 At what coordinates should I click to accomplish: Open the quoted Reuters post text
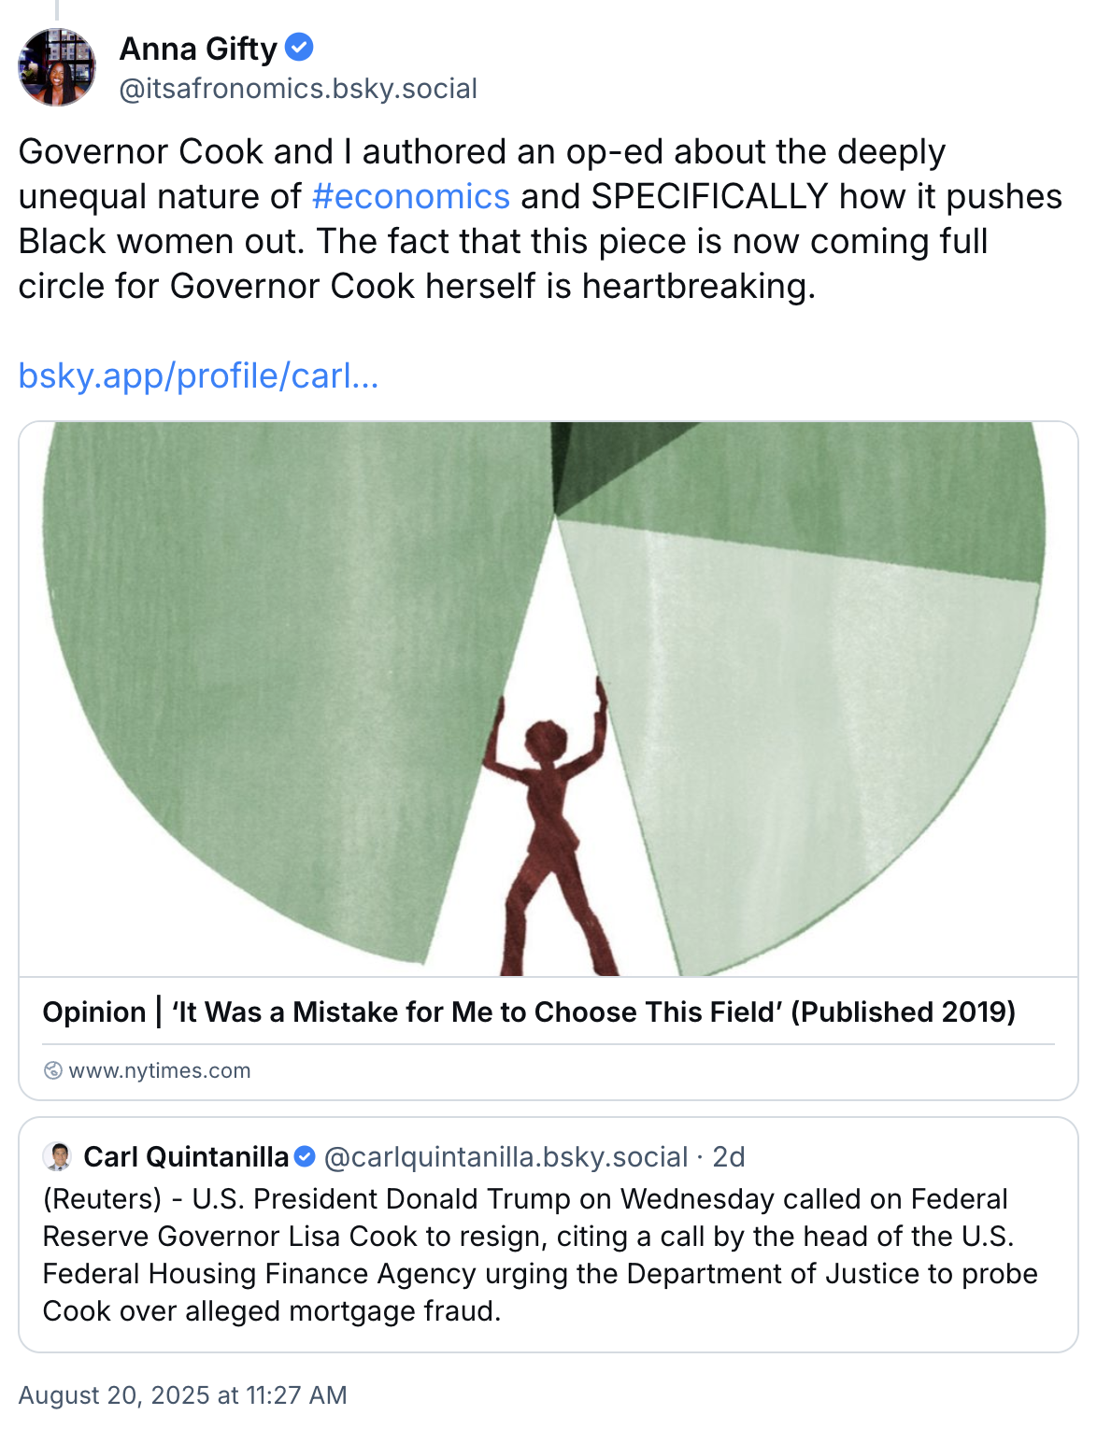pyautogui.click(x=540, y=1255)
